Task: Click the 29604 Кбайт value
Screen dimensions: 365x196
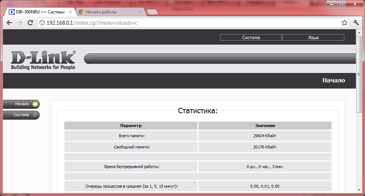Action: click(x=265, y=136)
